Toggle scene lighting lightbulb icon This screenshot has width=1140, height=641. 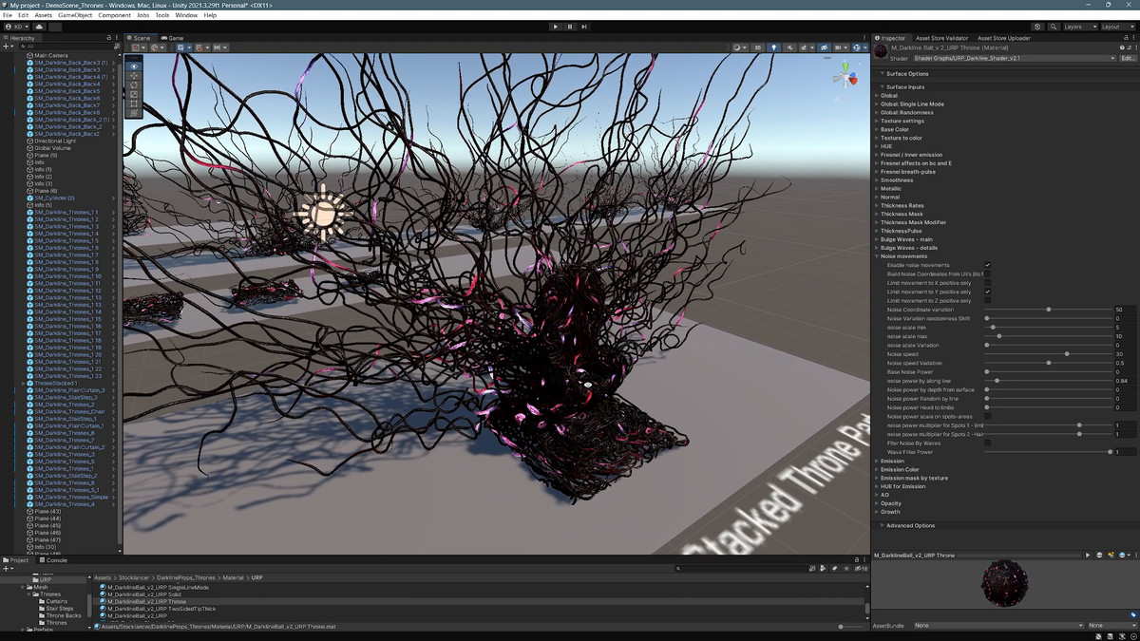coord(773,47)
